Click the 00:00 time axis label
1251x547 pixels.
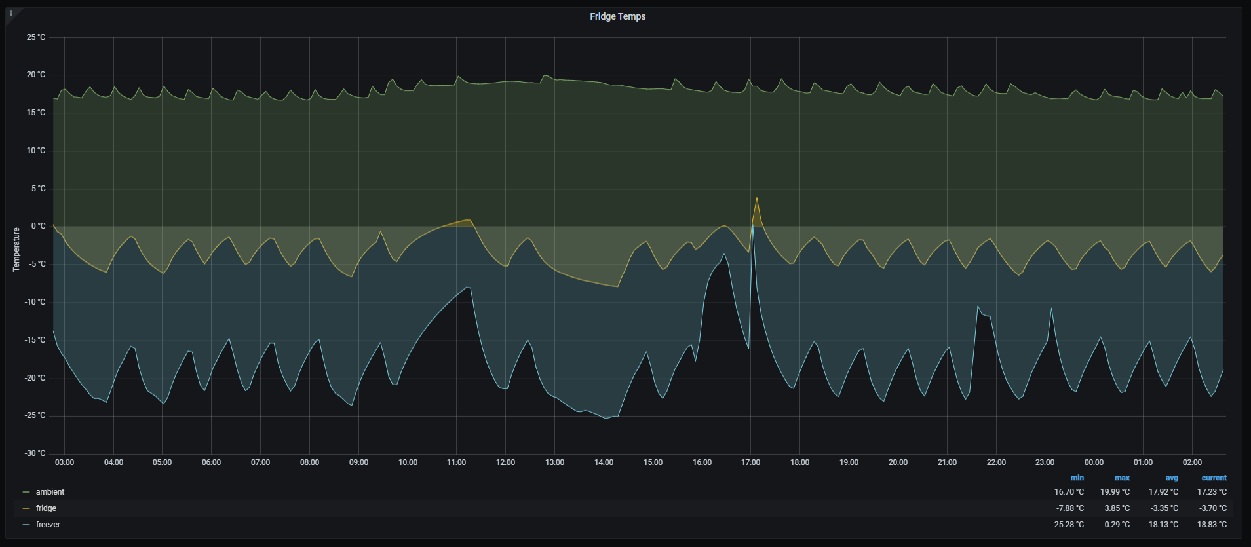pyautogui.click(x=1094, y=462)
